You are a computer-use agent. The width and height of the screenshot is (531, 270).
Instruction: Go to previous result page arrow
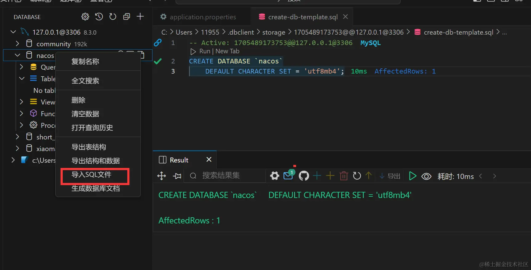[x=481, y=176]
